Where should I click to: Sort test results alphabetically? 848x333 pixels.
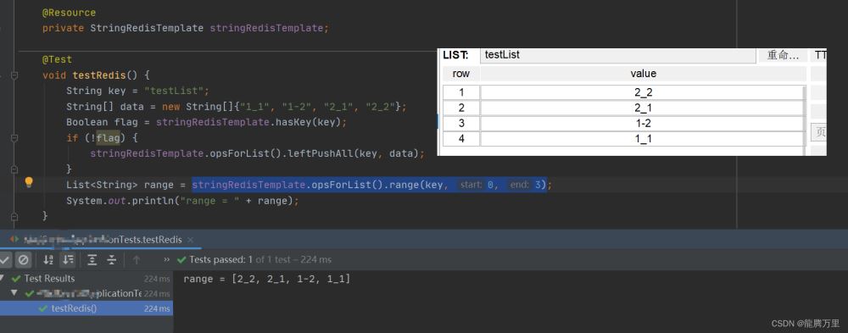(x=48, y=260)
